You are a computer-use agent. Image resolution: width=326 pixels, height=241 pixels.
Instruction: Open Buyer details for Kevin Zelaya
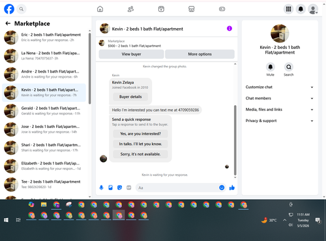point(130,97)
